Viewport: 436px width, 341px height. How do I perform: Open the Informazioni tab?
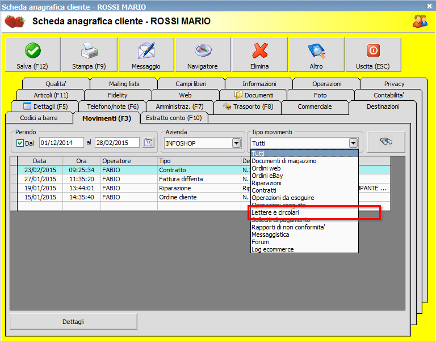pyautogui.click(x=259, y=84)
